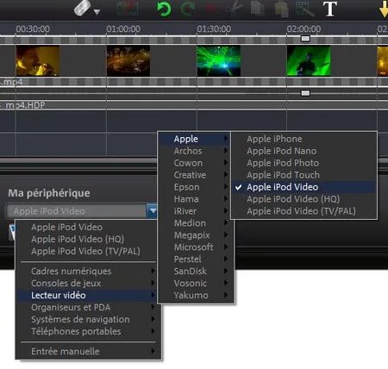Image resolution: width=388 pixels, height=369 pixels.
Task: Expand Entrée manuelle submenu
Action: (x=89, y=351)
